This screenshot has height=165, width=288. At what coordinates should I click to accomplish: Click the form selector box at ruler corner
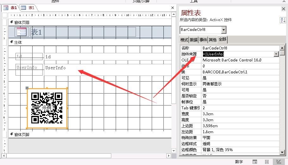(5, 15)
